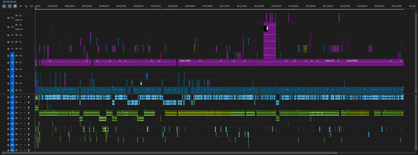
Task: Toggle sync lock on track V11
Action: point(16,16)
